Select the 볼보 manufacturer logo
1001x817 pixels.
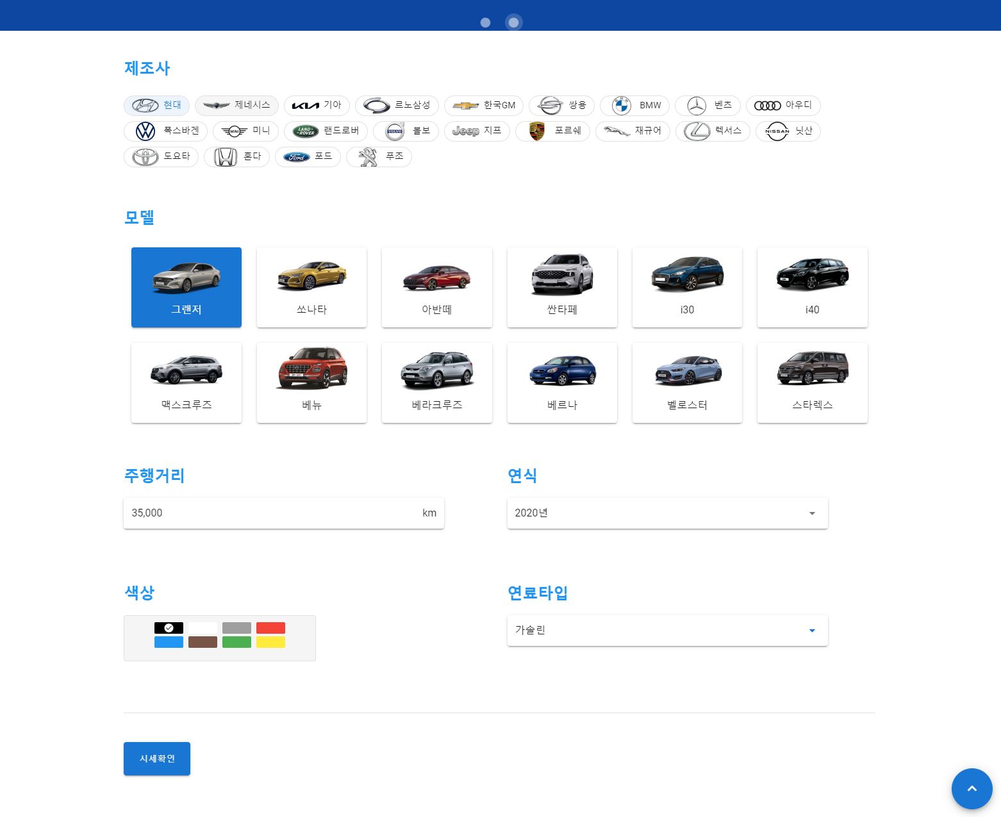(406, 131)
